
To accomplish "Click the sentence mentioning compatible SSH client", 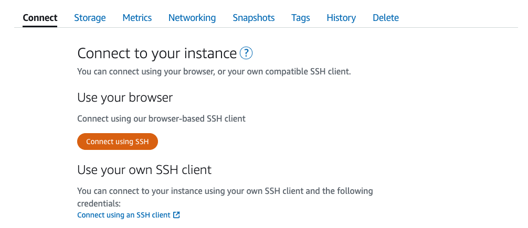I will pyautogui.click(x=214, y=72).
